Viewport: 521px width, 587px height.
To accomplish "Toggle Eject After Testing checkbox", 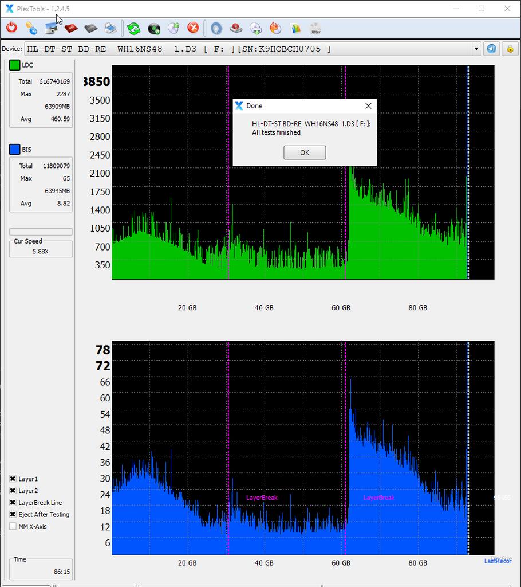I will 13,514.
